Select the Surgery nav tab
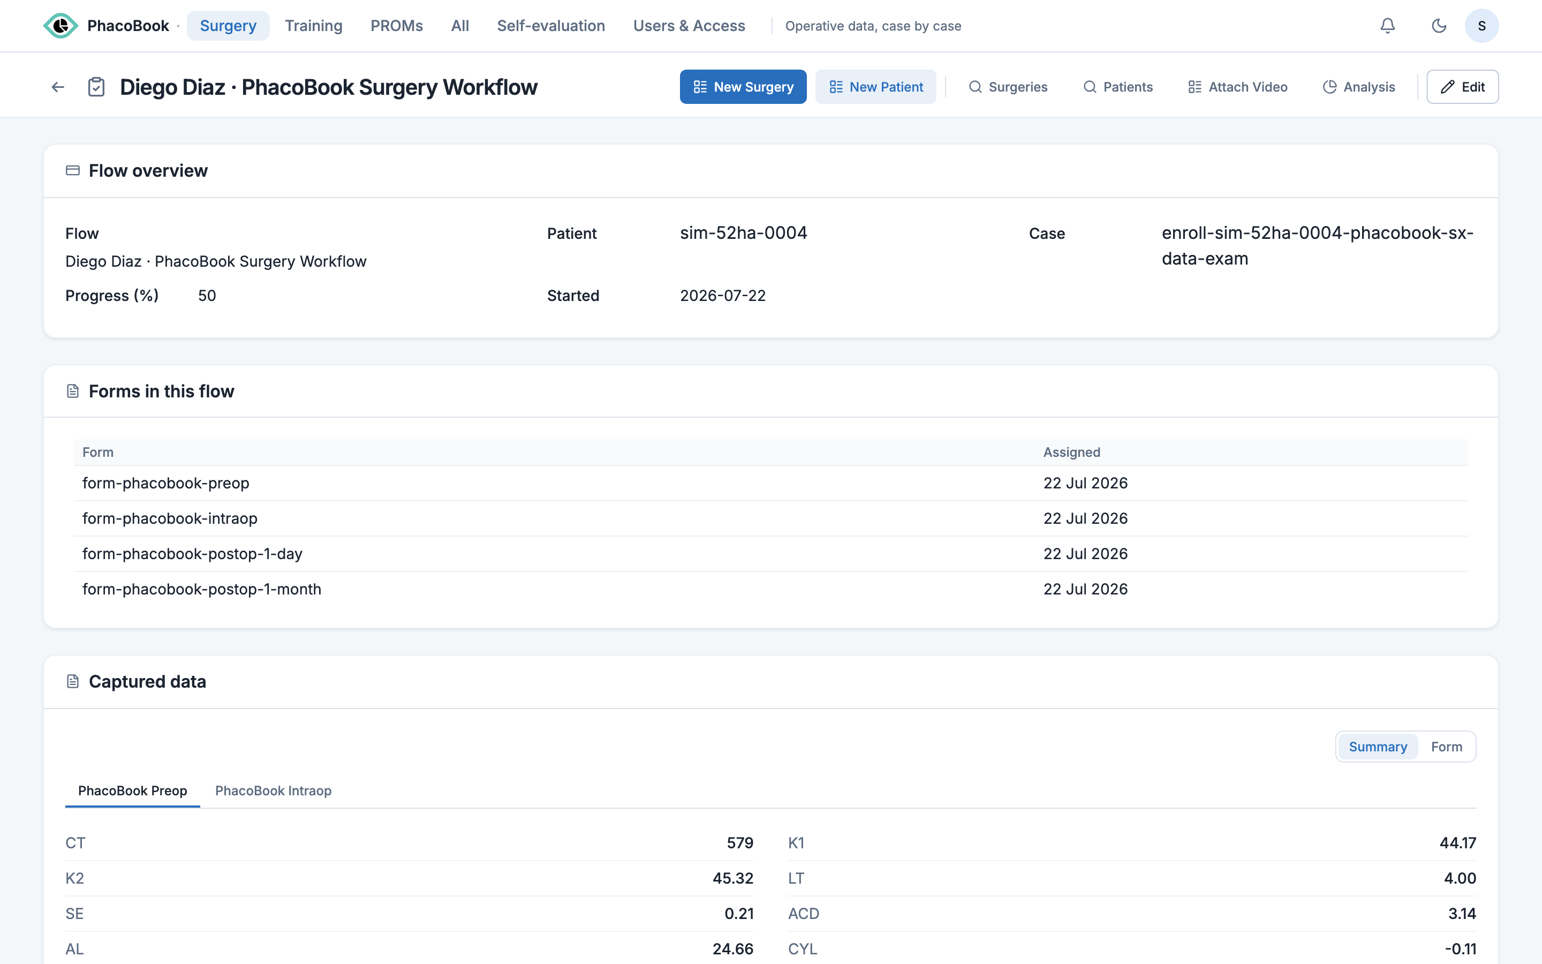The height and width of the screenshot is (964, 1542). click(228, 26)
